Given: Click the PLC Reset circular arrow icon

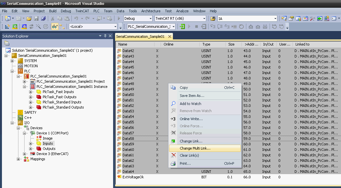Looking at the screenshot, I should pyautogui.click(x=241, y=26).
